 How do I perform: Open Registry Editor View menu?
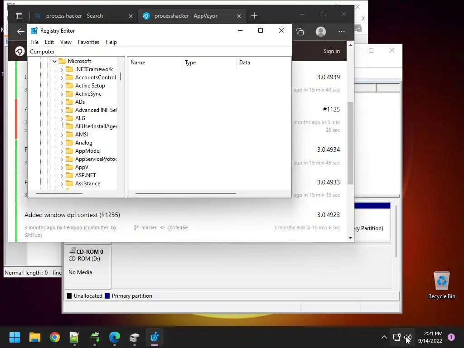[66, 42]
